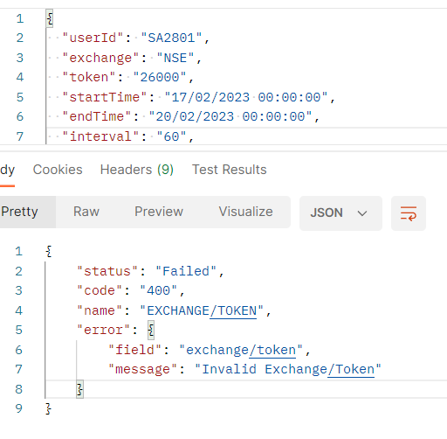Place cursor in the userId value SA2801
The height and width of the screenshot is (439, 447).
click(171, 38)
